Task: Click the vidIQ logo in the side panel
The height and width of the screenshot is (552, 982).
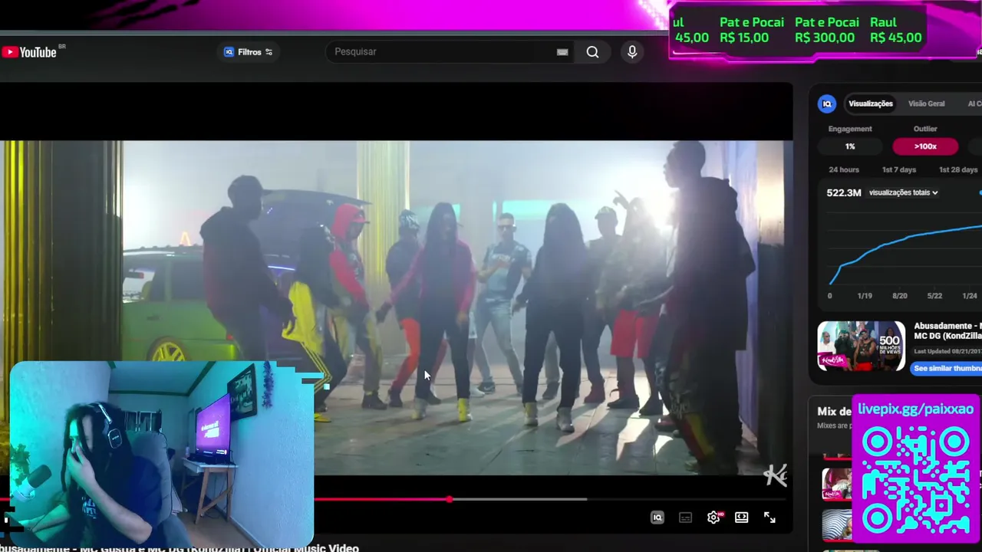Action: (827, 103)
